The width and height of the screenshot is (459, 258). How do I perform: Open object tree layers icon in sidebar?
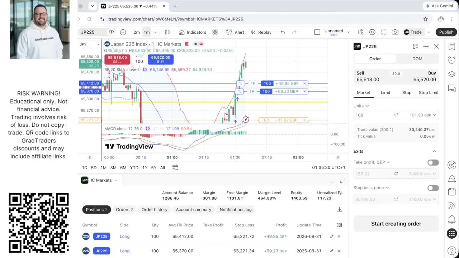coord(452,74)
